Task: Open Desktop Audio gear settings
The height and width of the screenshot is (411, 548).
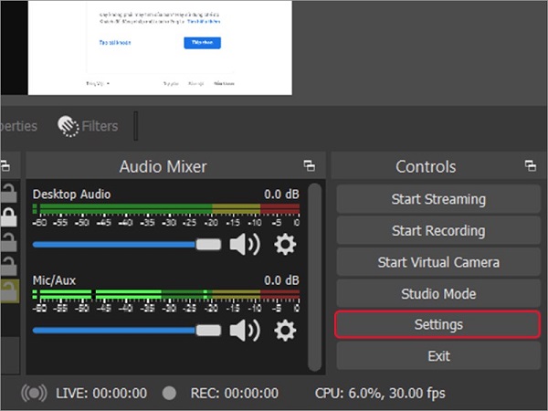Action: click(286, 245)
